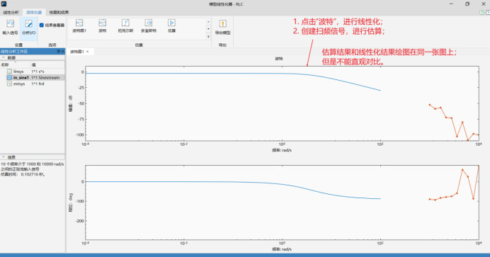Click the '1*1 Sinestream' value cell

45,77
